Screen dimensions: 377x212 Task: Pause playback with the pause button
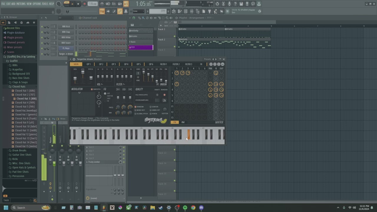(72, 4)
